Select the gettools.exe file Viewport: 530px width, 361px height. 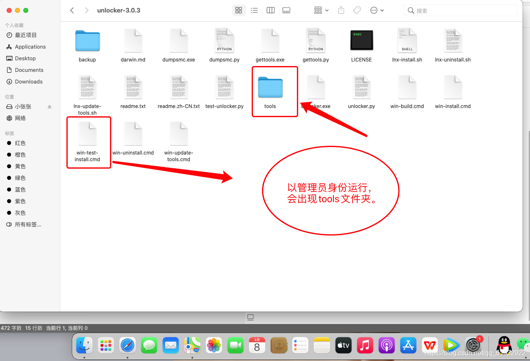click(x=270, y=41)
